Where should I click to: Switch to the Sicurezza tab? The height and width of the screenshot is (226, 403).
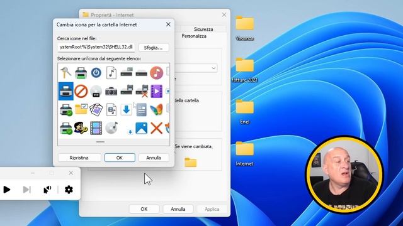point(203,29)
